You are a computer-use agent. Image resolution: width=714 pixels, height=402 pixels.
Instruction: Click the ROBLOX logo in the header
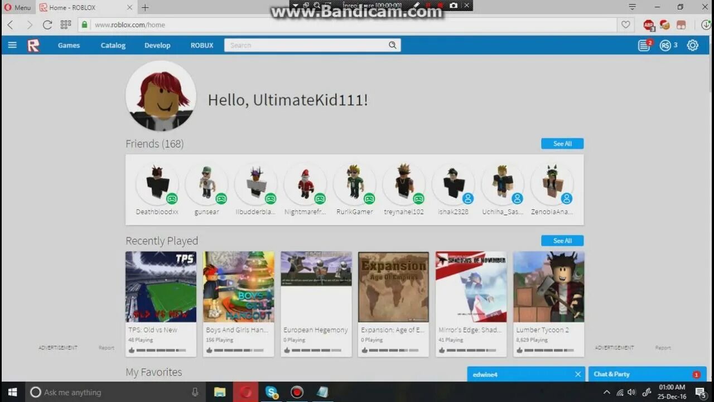pos(33,45)
